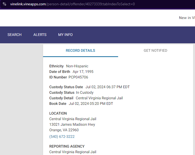Switch to the RECORD DETAILS tab
Viewport: 195px width, 155px height.
81,51
